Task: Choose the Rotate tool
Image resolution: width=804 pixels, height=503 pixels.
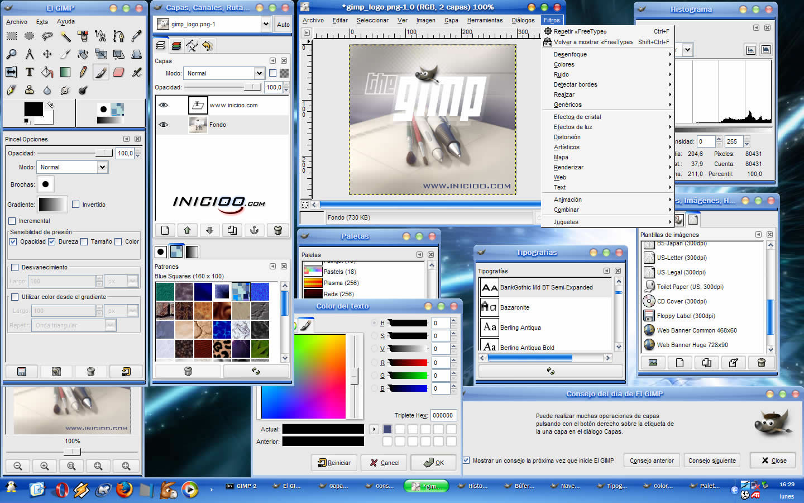Action: click(83, 54)
